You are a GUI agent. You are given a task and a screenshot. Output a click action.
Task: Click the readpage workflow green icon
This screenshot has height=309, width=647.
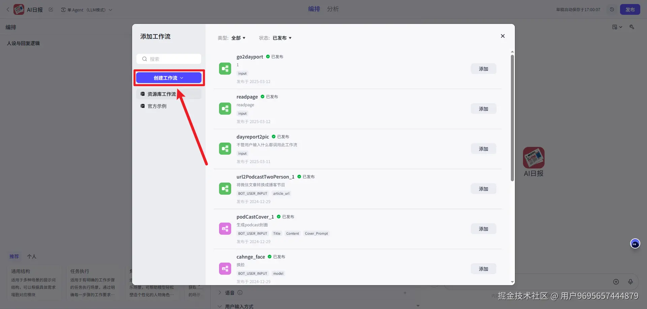(225, 109)
